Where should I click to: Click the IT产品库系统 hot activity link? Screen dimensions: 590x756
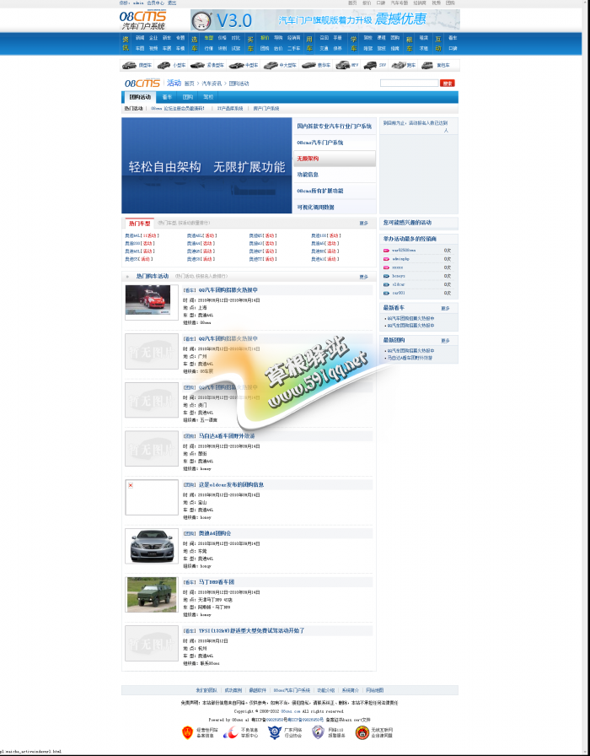230,109
